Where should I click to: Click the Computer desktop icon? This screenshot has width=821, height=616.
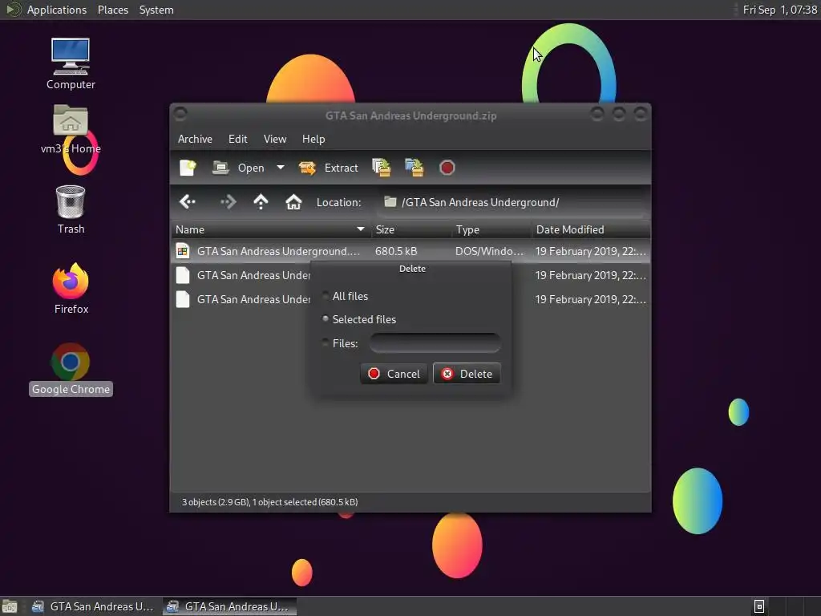[x=71, y=63]
